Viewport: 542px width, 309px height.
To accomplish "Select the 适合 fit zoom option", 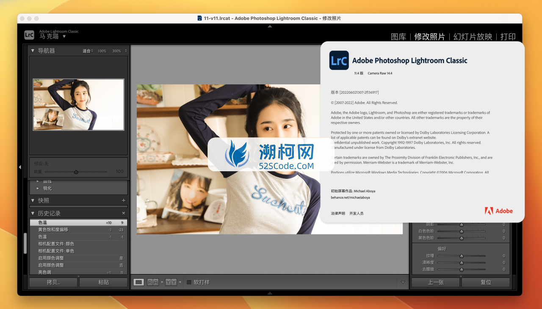I will pyautogui.click(x=86, y=51).
